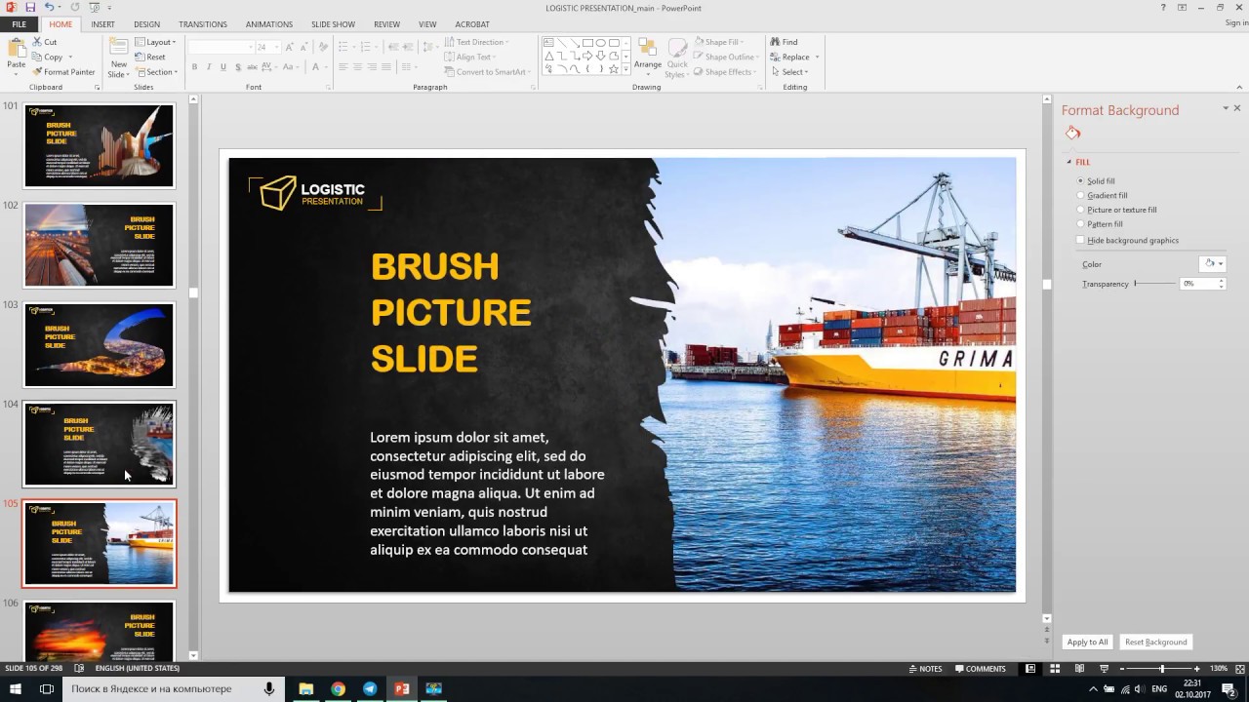The height and width of the screenshot is (702, 1249).
Task: Select the Gradient fill option
Action: click(x=1101, y=196)
